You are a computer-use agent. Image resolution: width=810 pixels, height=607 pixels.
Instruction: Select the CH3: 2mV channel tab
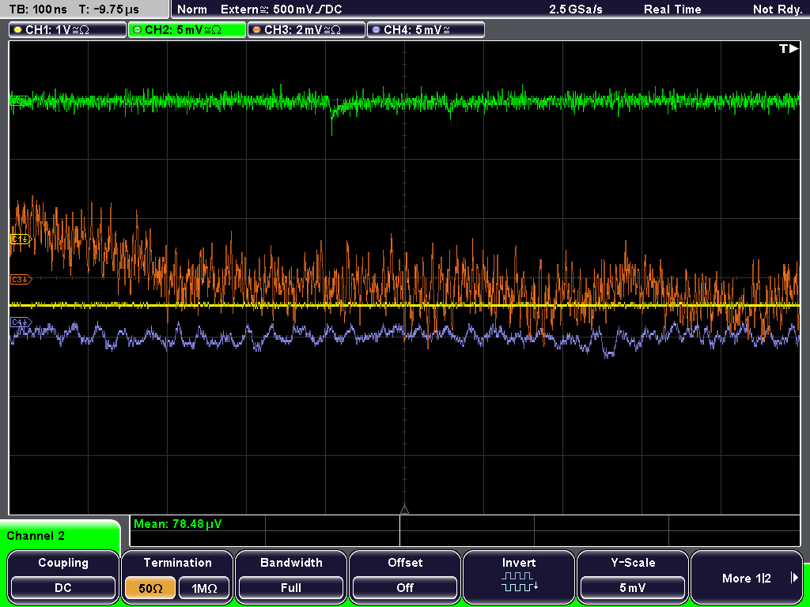coord(306,30)
